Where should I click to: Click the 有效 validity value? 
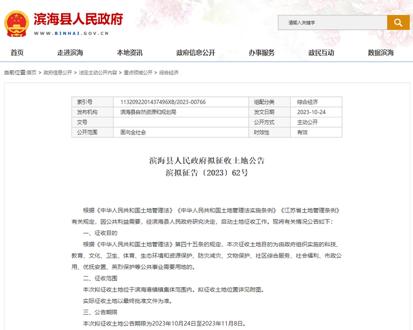[x=302, y=132]
